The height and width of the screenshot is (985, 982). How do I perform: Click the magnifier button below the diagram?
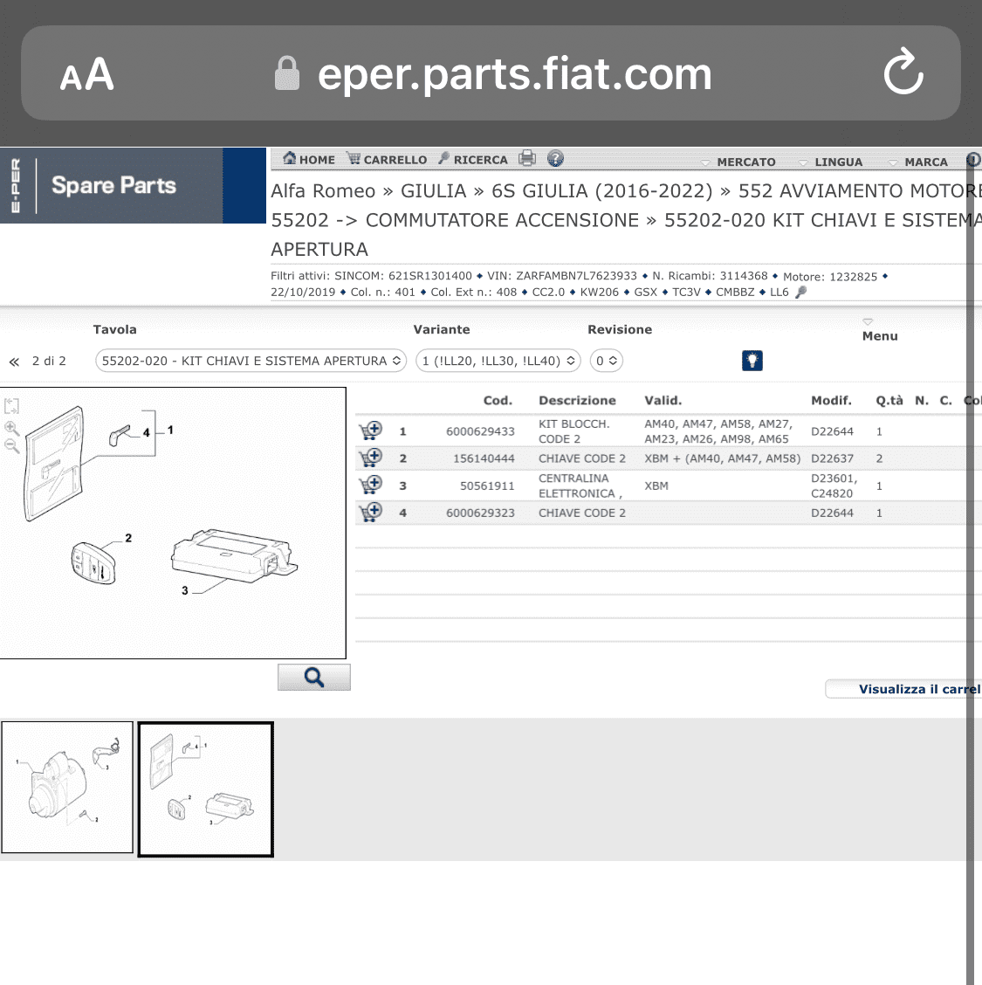tap(314, 678)
